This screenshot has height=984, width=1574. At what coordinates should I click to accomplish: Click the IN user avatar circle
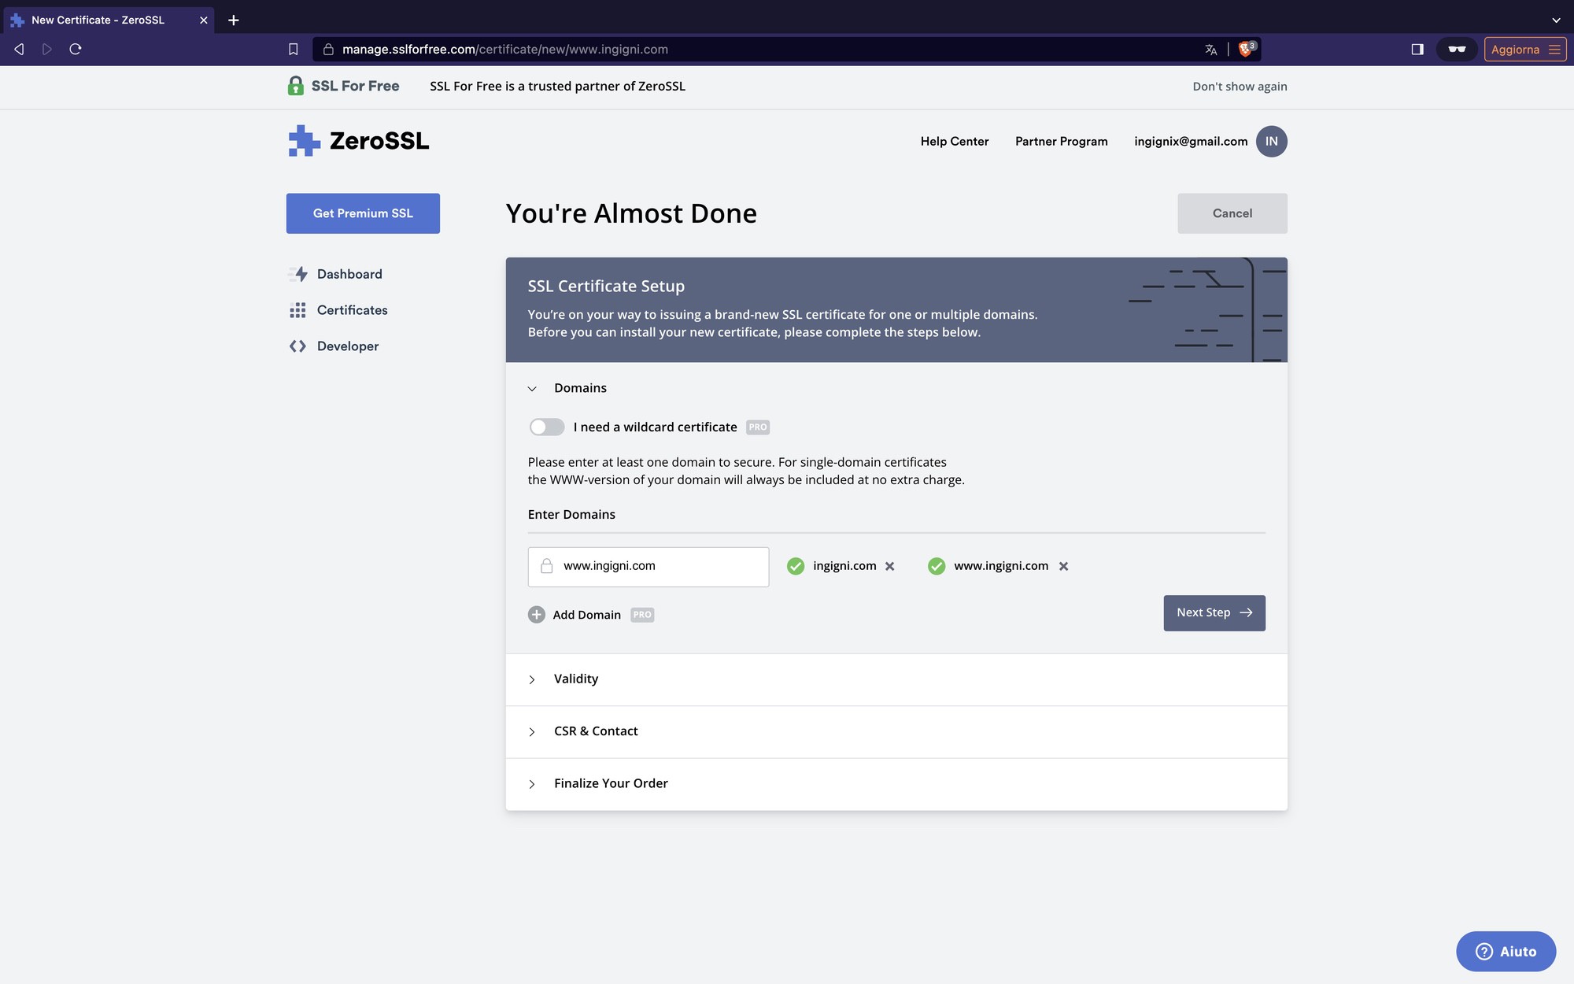pos(1272,142)
